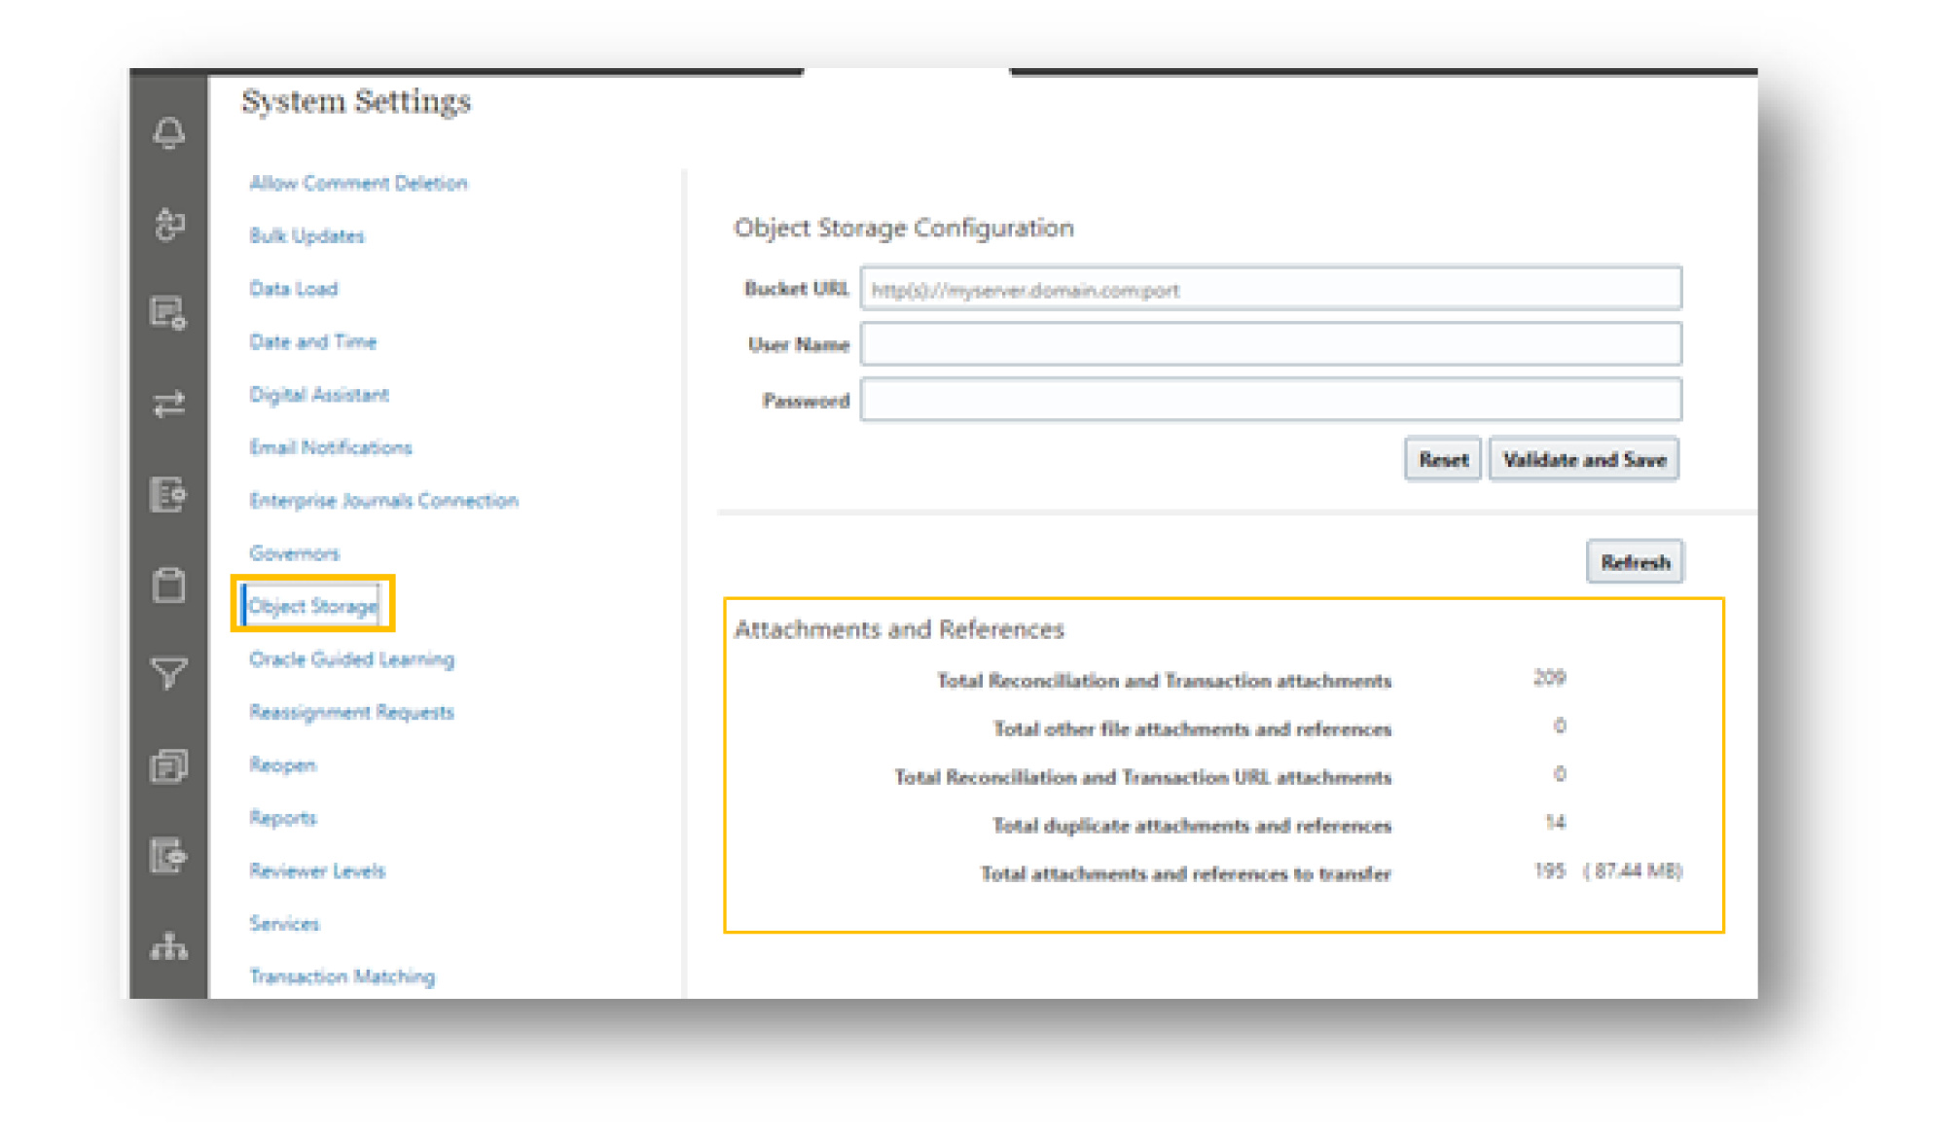The height and width of the screenshot is (1135, 1946).
Task: Click the stacked documents sidebar icon
Action: (x=169, y=766)
